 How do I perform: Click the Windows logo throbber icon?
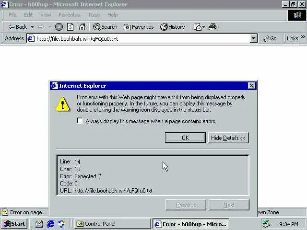click(297, 15)
